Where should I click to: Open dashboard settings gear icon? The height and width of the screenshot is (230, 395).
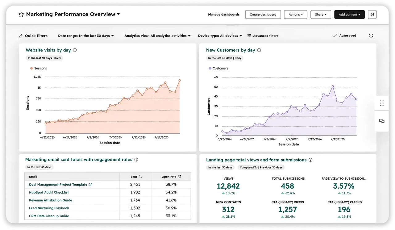tap(372, 15)
